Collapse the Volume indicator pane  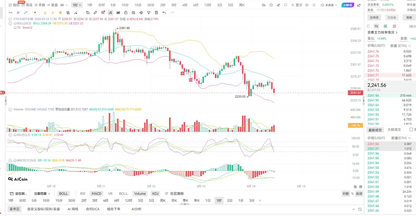click(x=10, y=109)
